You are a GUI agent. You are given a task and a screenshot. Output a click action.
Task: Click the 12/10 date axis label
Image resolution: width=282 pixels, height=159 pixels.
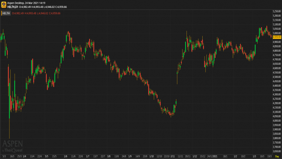[159, 156]
